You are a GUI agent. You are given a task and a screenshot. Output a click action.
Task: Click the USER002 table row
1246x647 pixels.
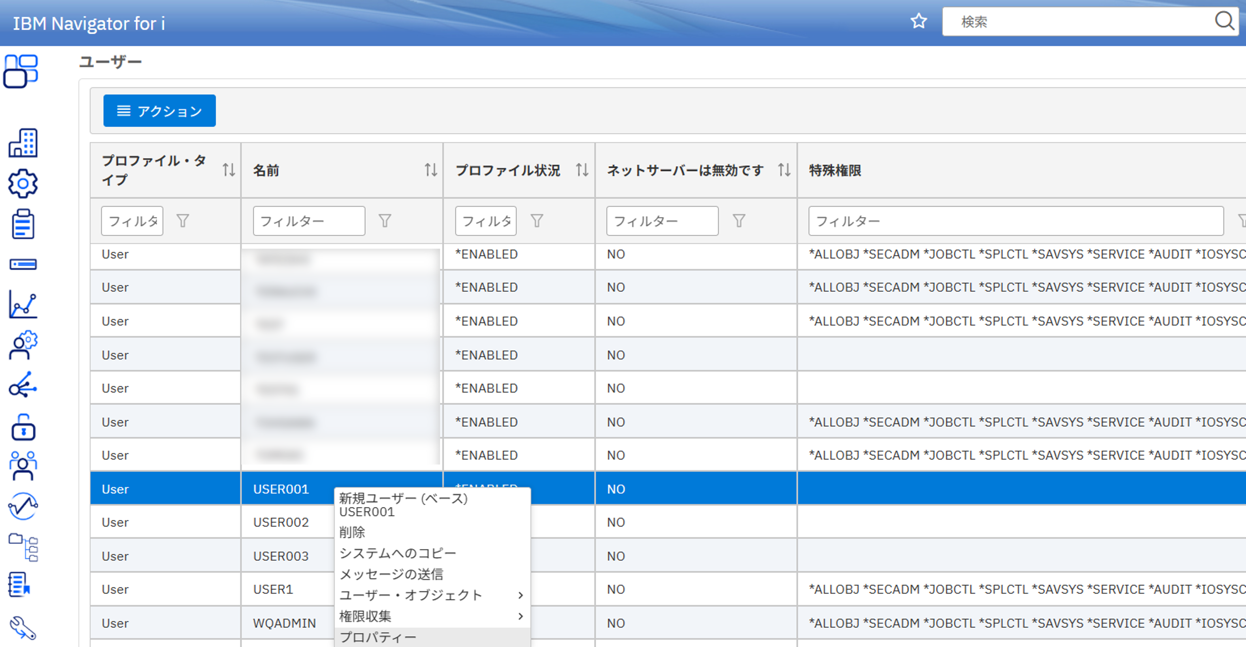coord(281,522)
